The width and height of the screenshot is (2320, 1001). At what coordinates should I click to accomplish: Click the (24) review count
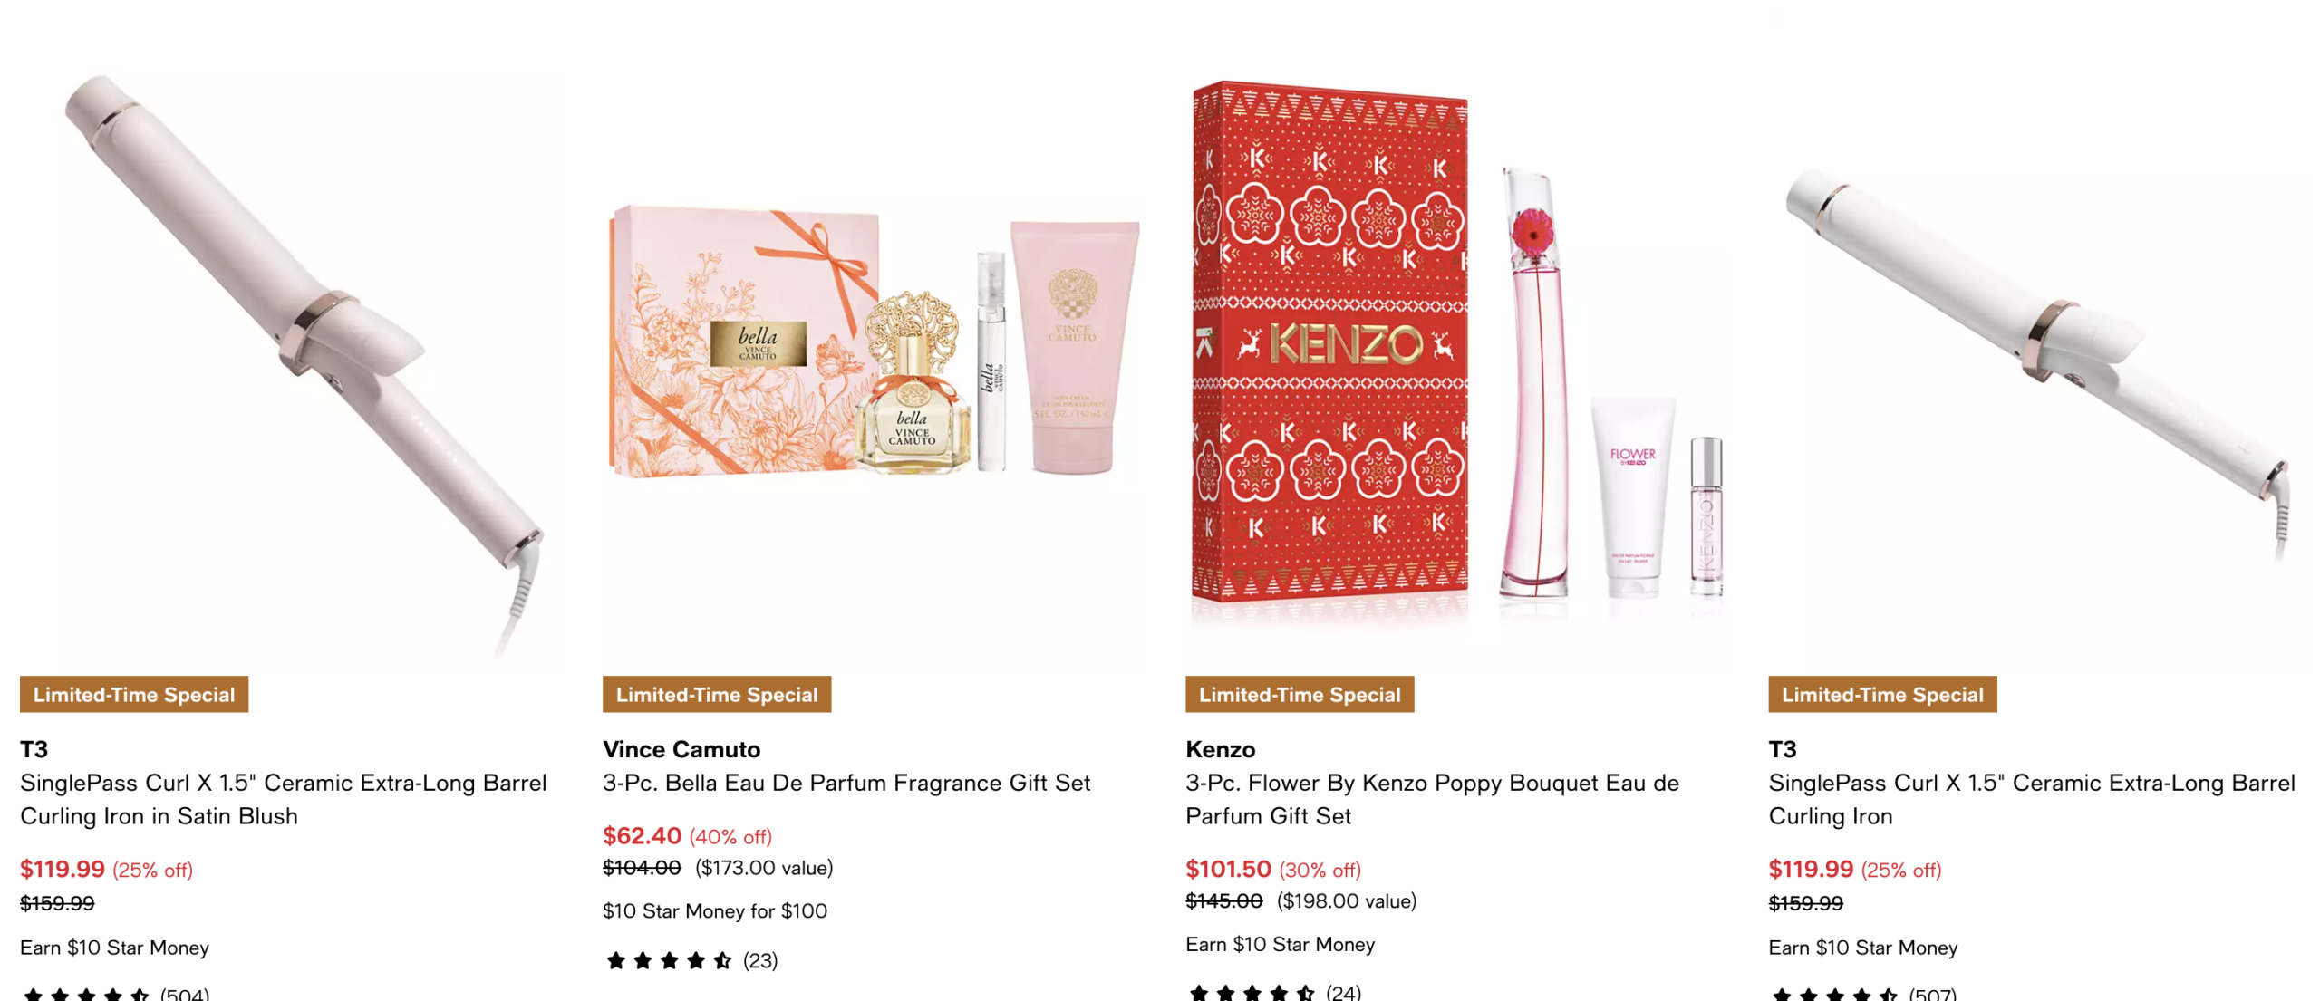(x=1343, y=993)
